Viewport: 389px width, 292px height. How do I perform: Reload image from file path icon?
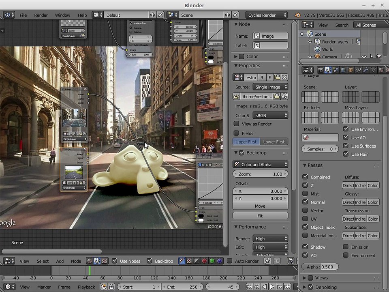[284, 97]
